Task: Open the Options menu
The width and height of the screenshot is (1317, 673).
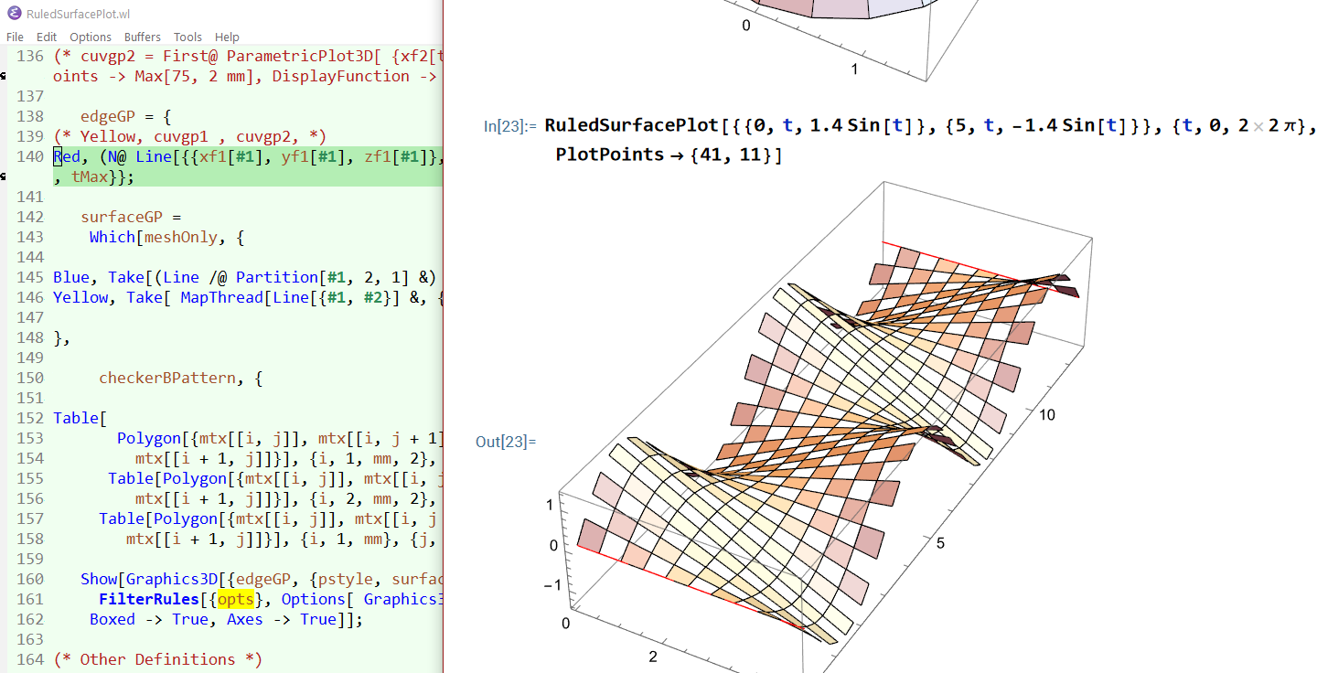Action: (91, 37)
